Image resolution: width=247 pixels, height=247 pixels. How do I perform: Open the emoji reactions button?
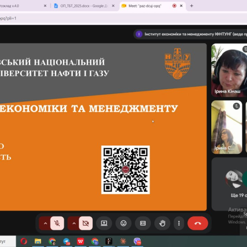pyautogui.click(x=123, y=223)
